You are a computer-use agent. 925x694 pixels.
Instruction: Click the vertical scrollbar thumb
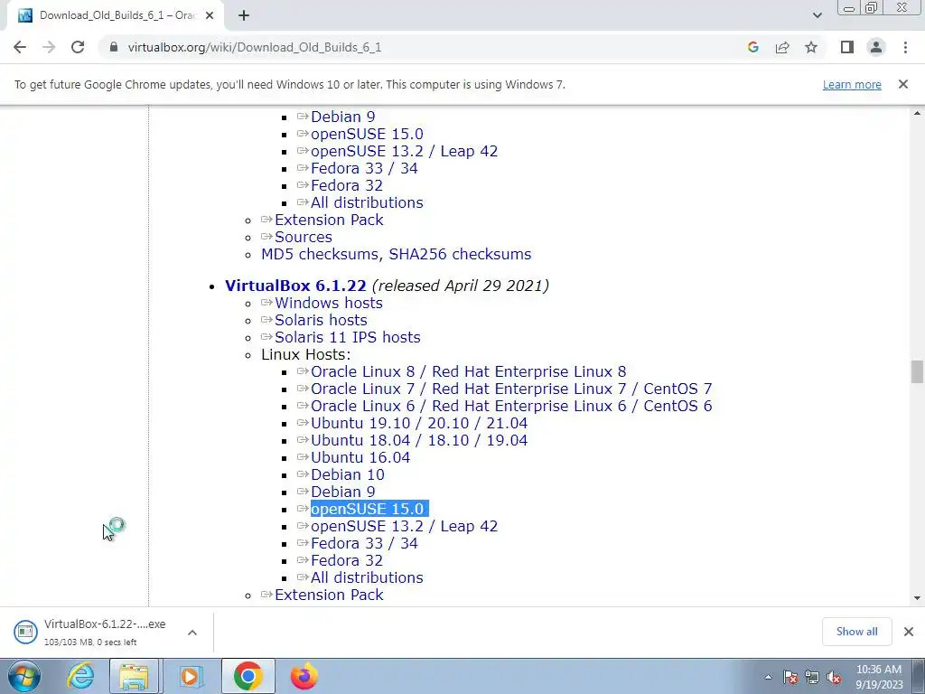(917, 371)
